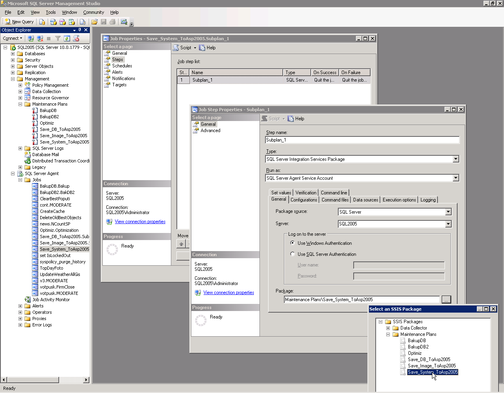Image resolution: width=504 pixels, height=393 pixels.
Task: Select the Data Collection icon
Action: coord(28,91)
